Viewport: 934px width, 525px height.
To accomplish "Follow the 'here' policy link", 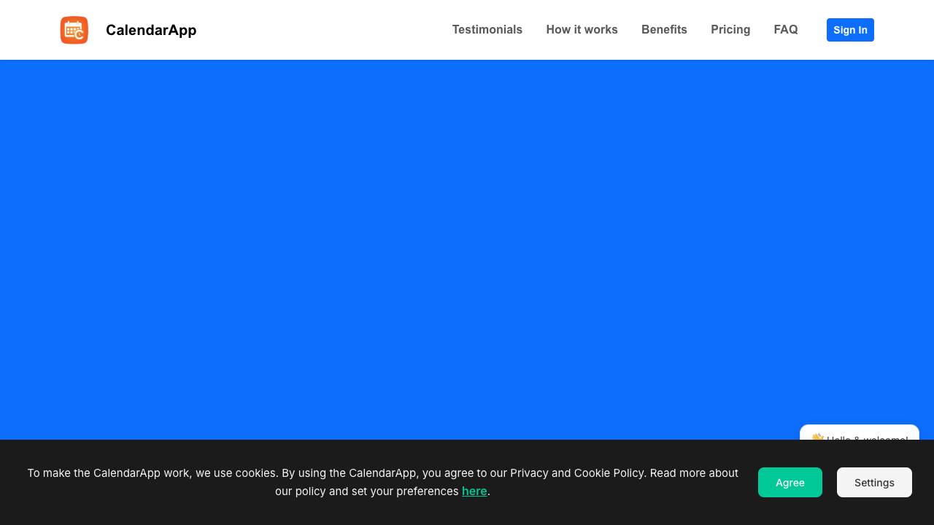I will pyautogui.click(x=474, y=491).
